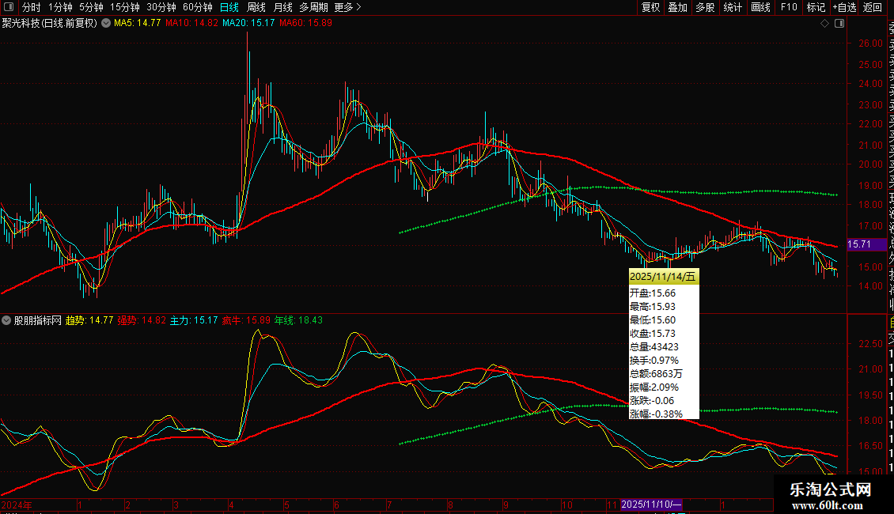894x514 pixels.
Task: Open the 多股 multi-stock view
Action: 705,7
